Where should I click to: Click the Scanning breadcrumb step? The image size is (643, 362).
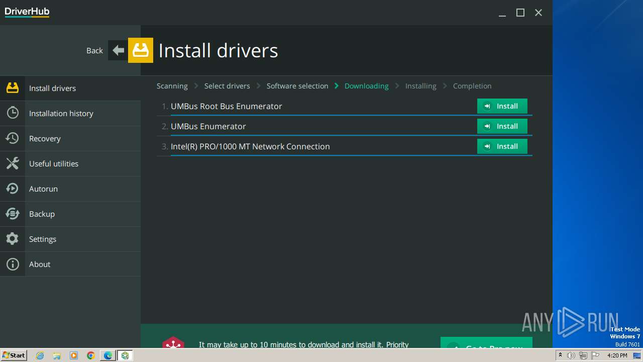[x=172, y=86]
